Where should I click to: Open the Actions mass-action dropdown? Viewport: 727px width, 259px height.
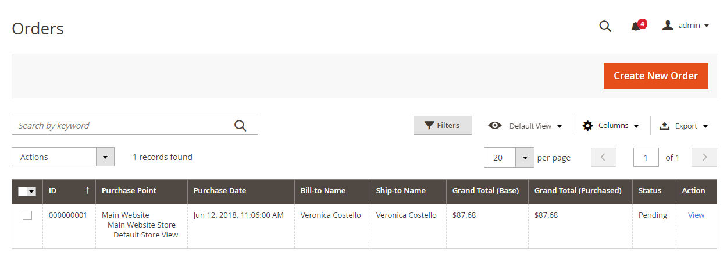[x=63, y=157]
